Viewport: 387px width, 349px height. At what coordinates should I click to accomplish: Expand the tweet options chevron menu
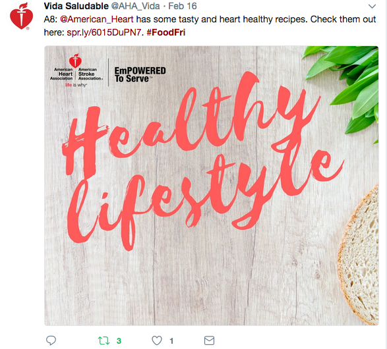(x=372, y=6)
